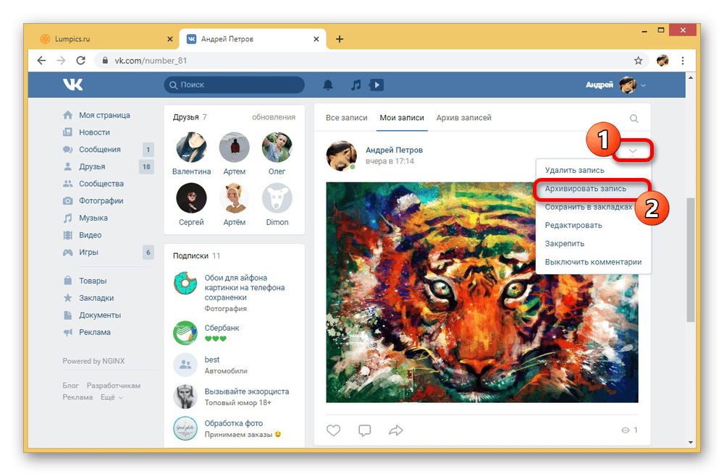This screenshot has height=476, width=724.
Task: Open the вчера в 17:14 timestamp
Action: coord(390,161)
